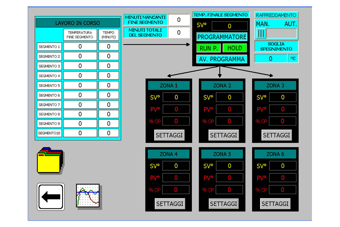
Task: Select Segmento10 end temperature field
Action: (80, 133)
